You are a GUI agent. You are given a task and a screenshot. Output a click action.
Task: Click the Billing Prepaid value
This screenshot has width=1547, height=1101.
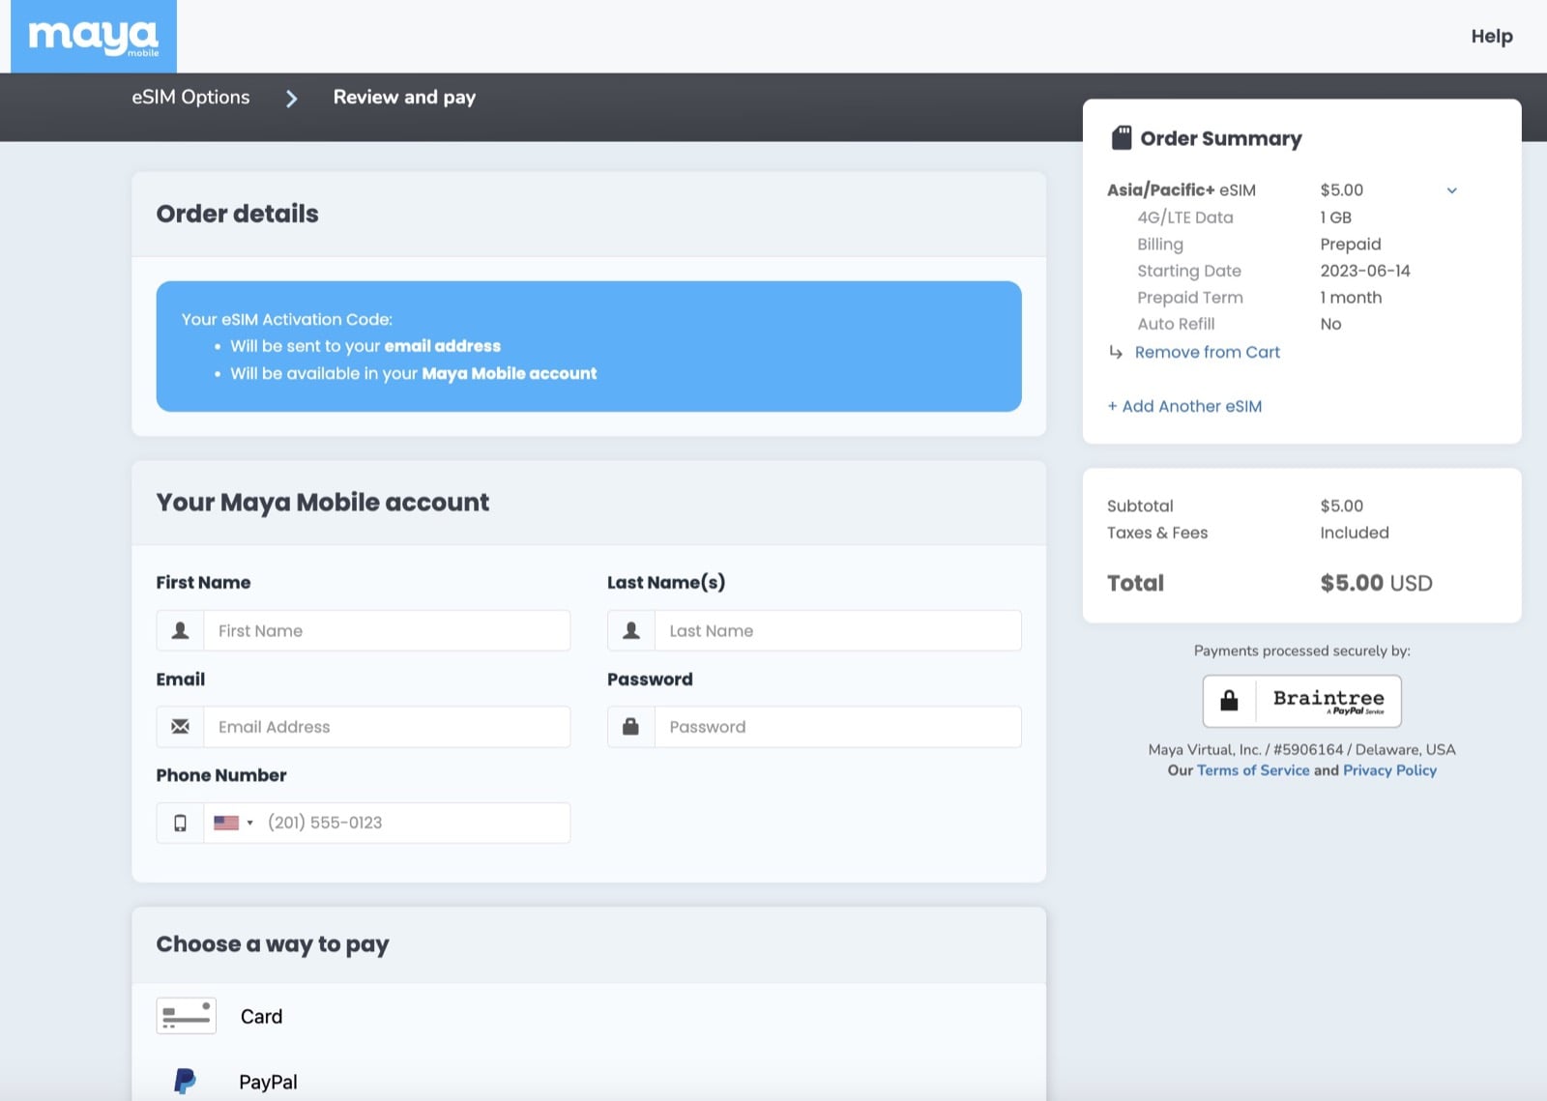(x=1350, y=245)
